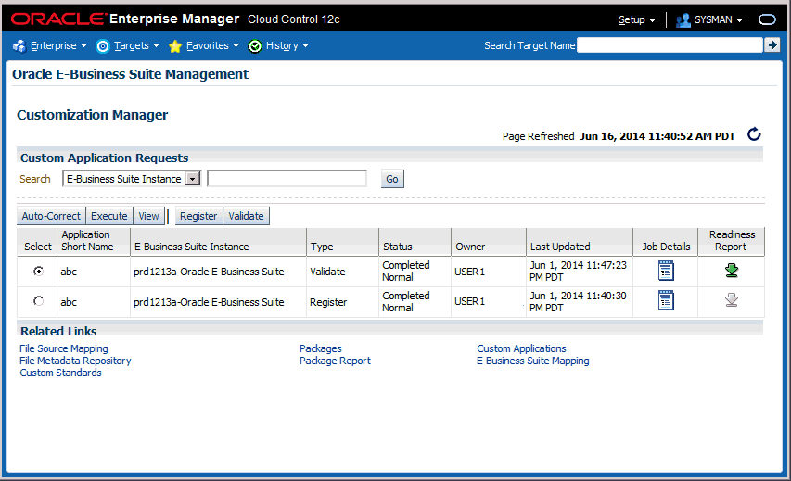Open the Package Report link
791x481 pixels.
coord(335,361)
